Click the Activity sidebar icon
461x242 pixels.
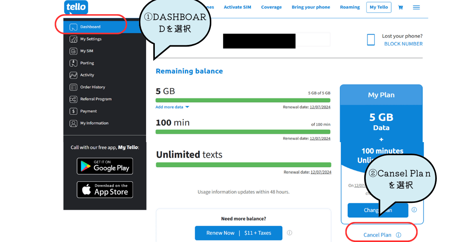click(x=73, y=75)
